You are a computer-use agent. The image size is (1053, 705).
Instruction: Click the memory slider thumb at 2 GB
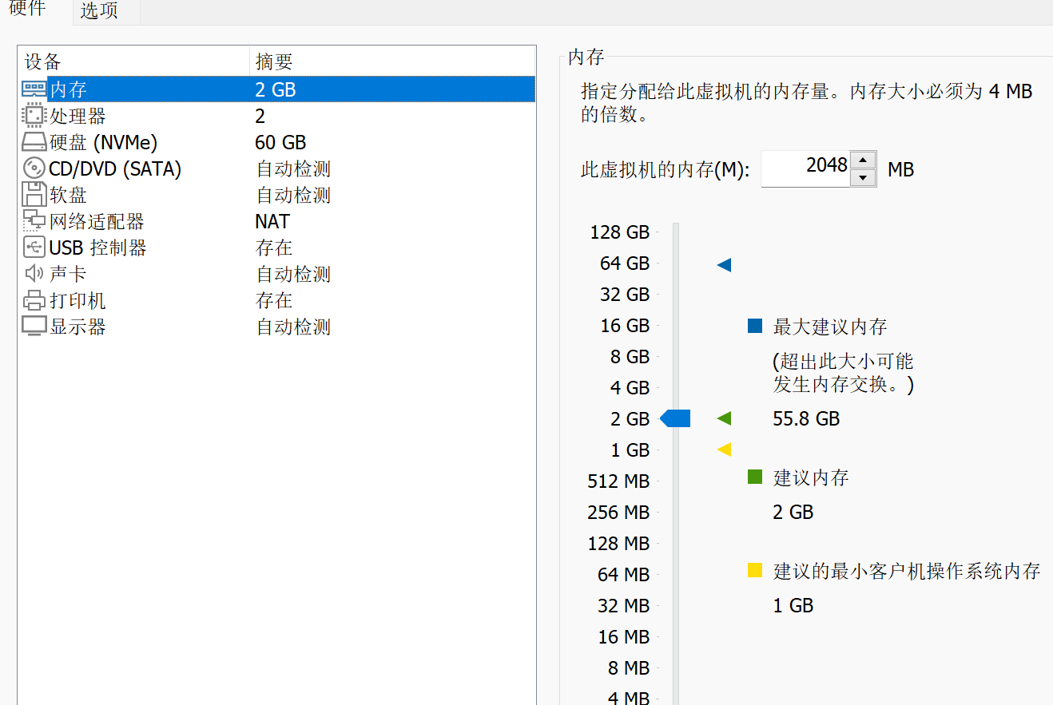[676, 418]
